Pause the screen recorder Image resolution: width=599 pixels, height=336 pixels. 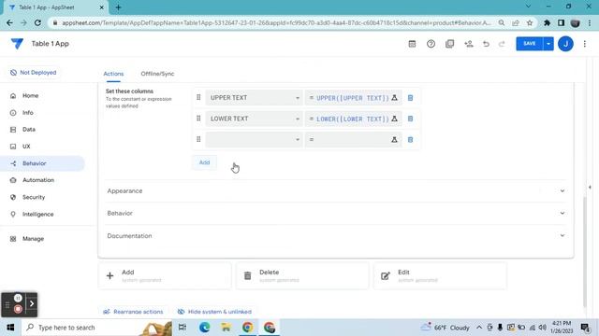pos(18,298)
